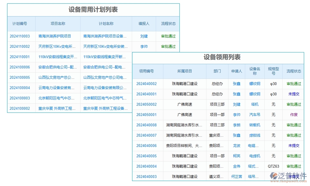310x186 pixels.
Task: Click project name 青海洪湖养护院项目
Action: (55, 36)
